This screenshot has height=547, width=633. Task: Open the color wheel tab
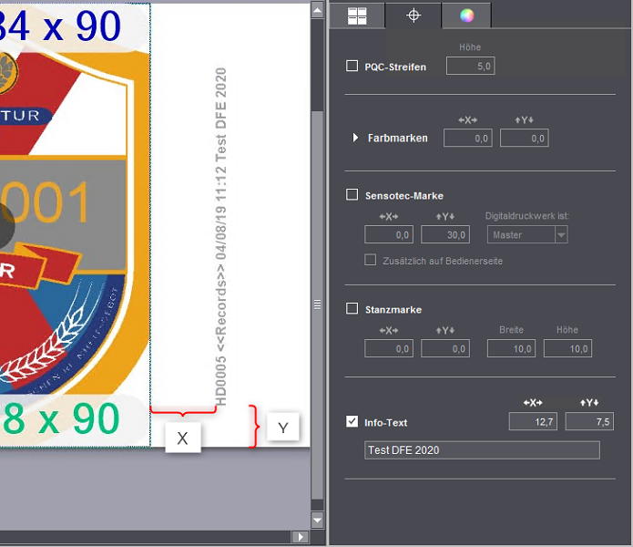coord(466,15)
